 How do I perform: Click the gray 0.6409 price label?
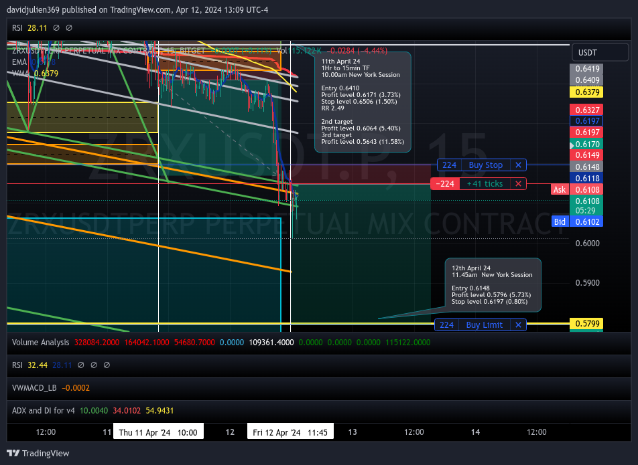(586, 80)
